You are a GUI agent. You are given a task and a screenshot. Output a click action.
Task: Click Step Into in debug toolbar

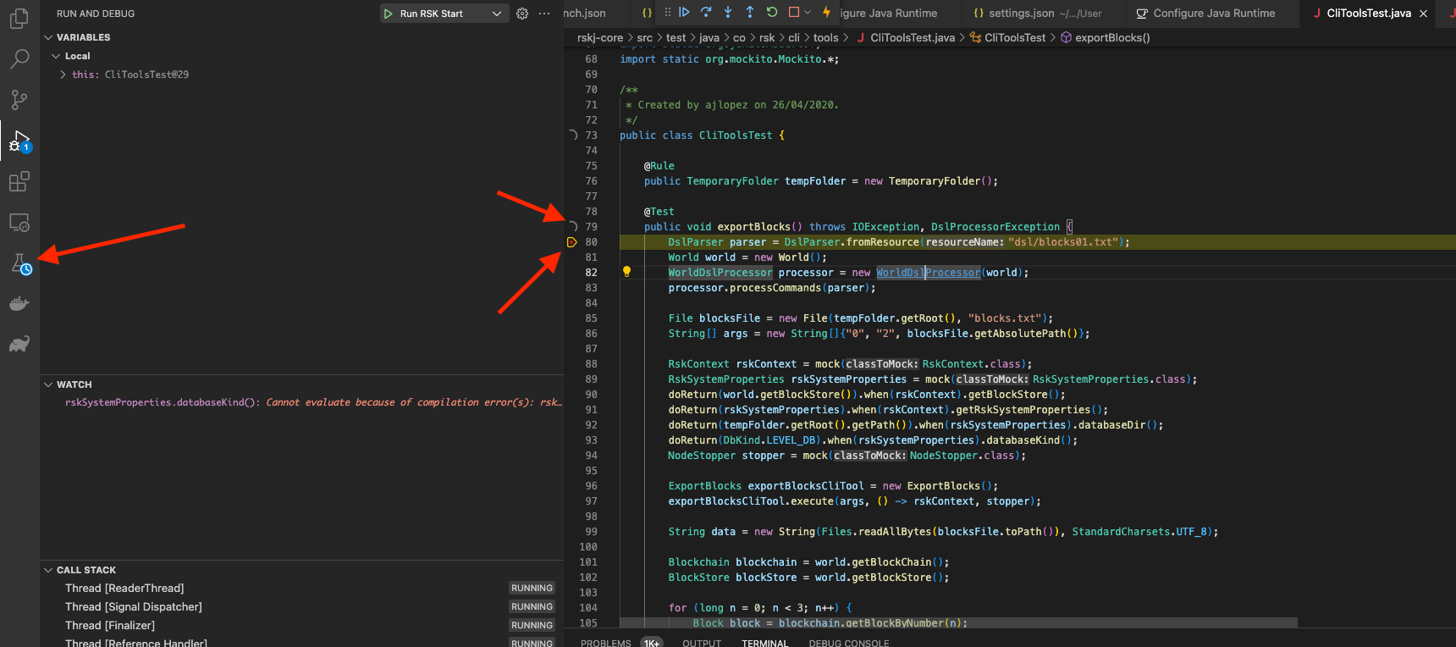(x=728, y=13)
